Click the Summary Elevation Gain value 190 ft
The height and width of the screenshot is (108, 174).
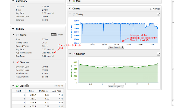pyautogui.click(x=45, y=17)
